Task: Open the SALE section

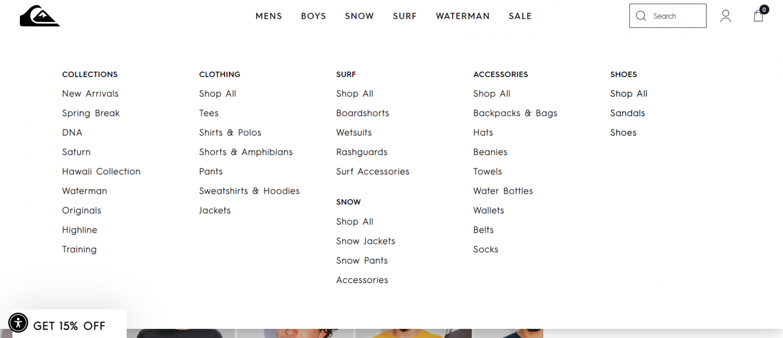Action: (520, 16)
